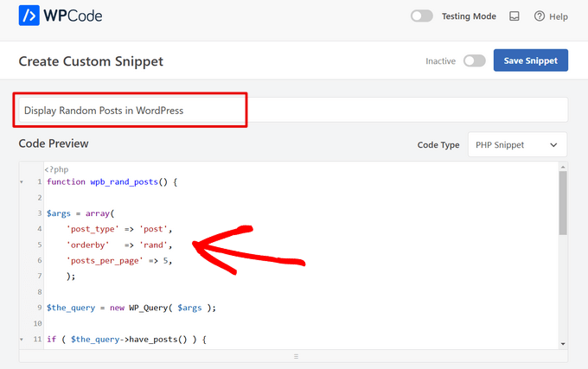Click the snippet title input field
The width and height of the screenshot is (588, 369).
[x=293, y=110]
